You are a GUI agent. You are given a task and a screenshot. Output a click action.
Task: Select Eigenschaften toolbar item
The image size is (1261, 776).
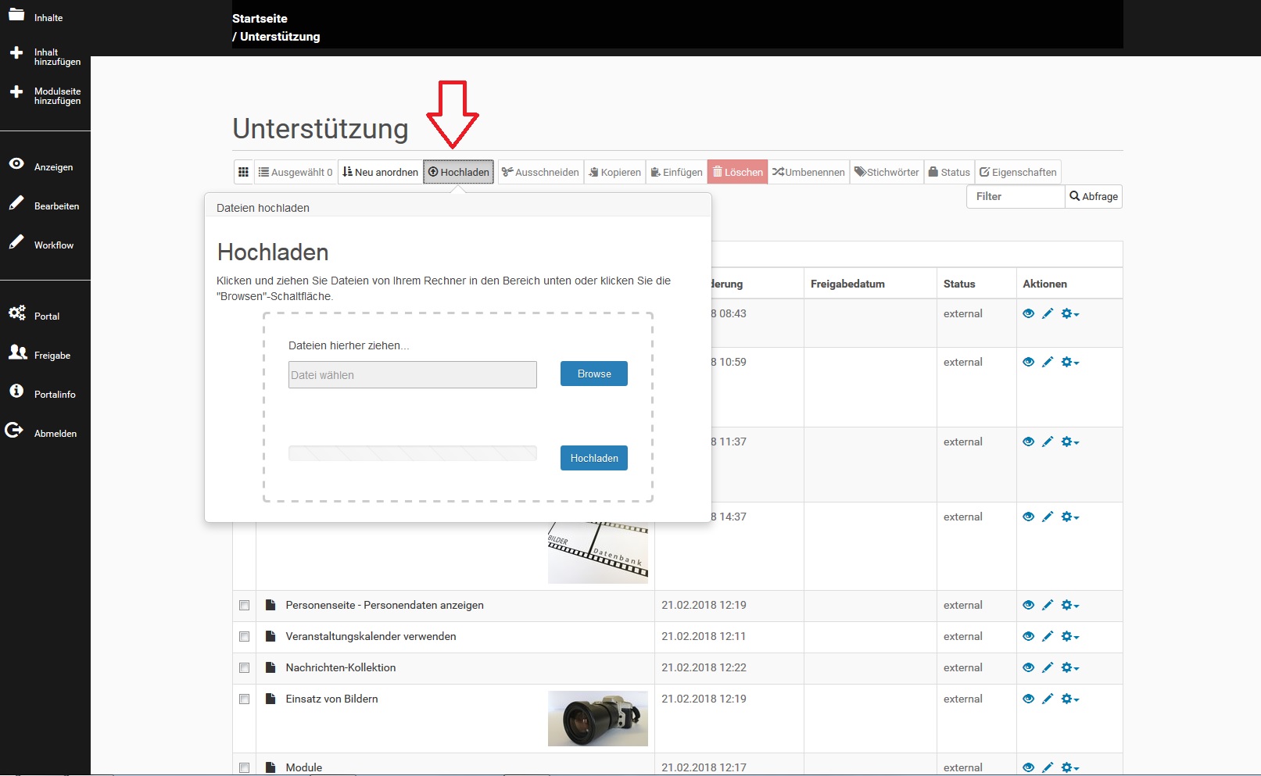coord(1018,172)
